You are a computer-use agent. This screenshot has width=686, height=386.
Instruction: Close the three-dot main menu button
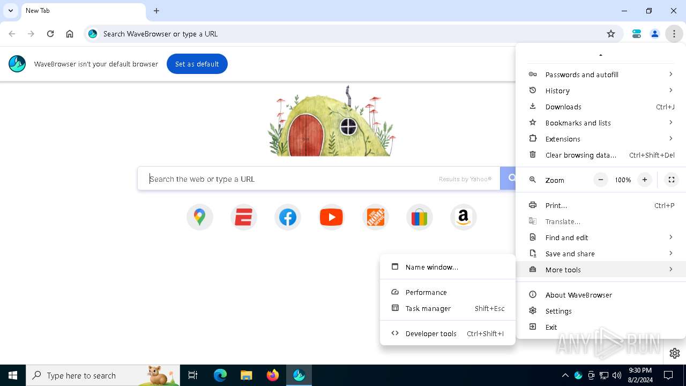[674, 34]
